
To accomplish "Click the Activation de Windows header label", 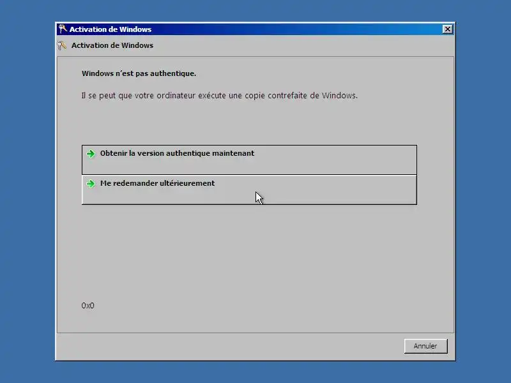I will click(112, 45).
